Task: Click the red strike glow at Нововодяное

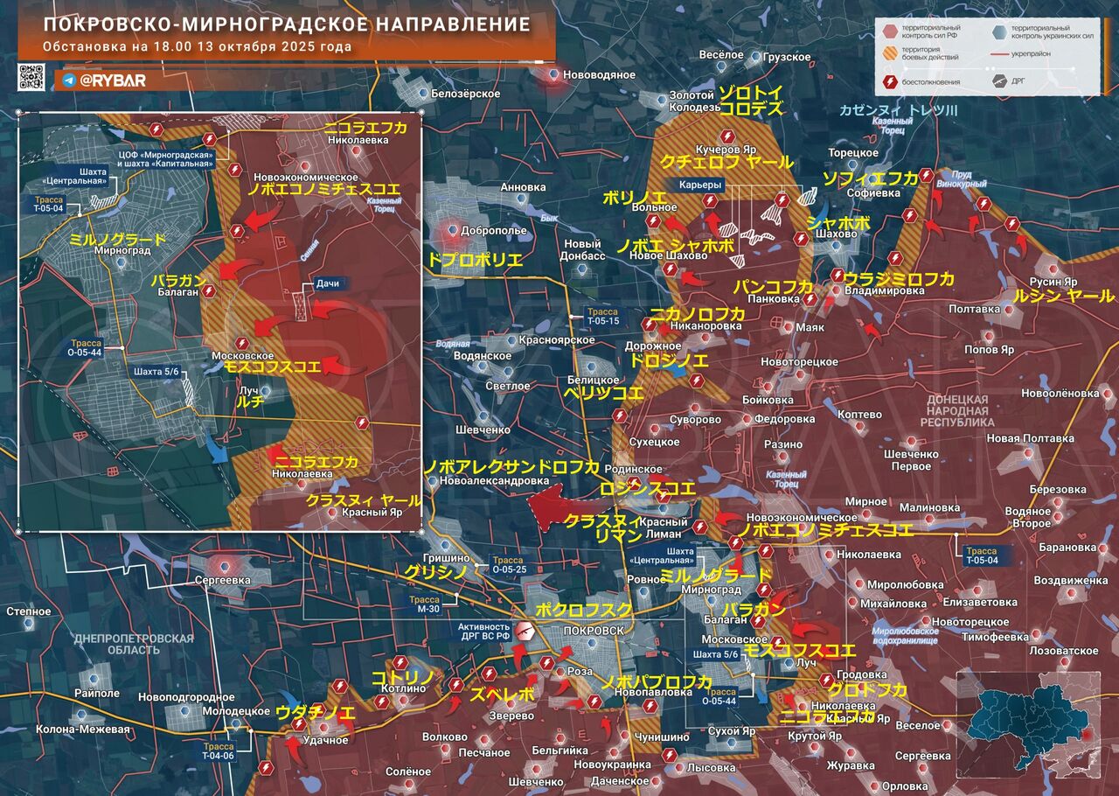Action: [x=553, y=77]
